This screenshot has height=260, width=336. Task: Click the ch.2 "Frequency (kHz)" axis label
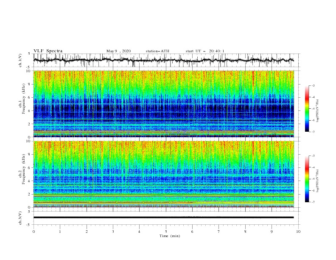click(24, 169)
